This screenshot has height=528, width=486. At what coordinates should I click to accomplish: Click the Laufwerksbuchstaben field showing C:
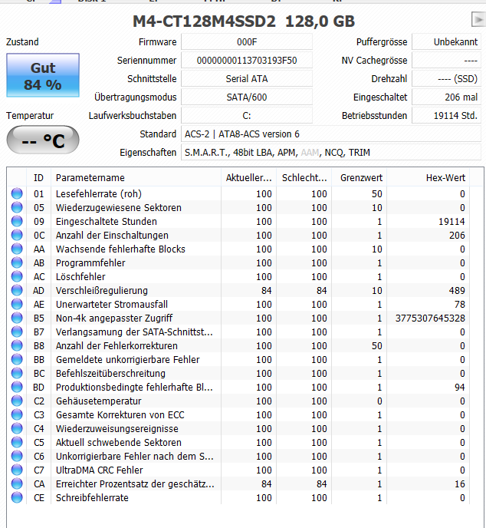[247, 115]
